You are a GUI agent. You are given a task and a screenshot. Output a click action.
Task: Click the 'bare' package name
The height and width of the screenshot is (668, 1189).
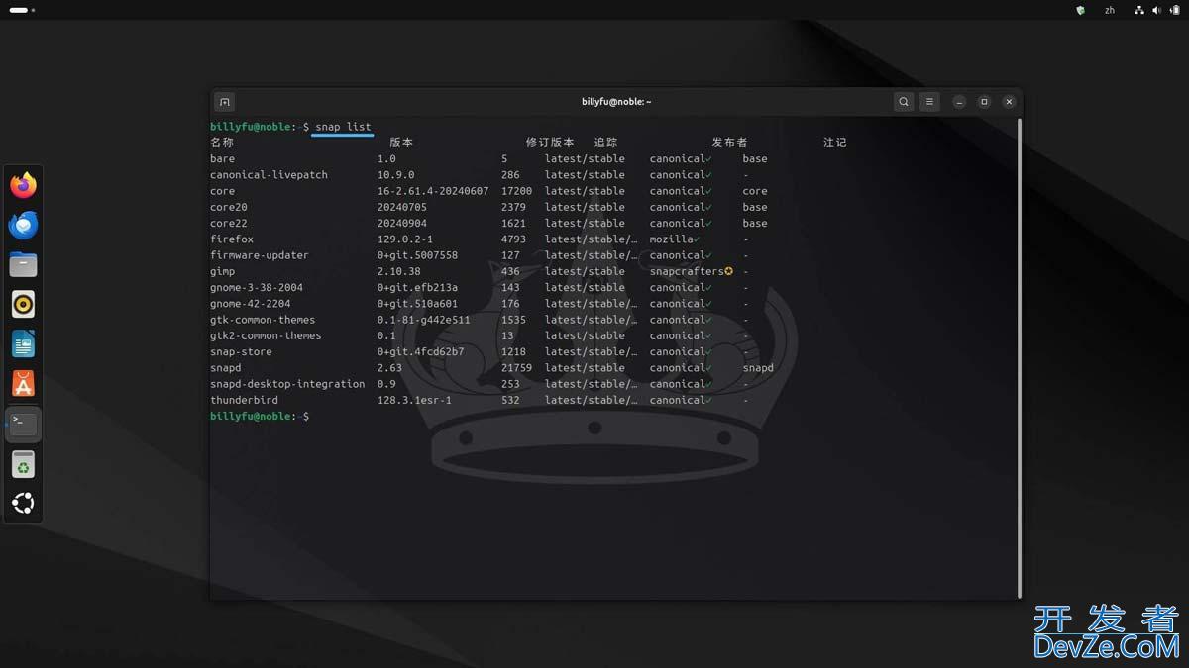pos(222,158)
